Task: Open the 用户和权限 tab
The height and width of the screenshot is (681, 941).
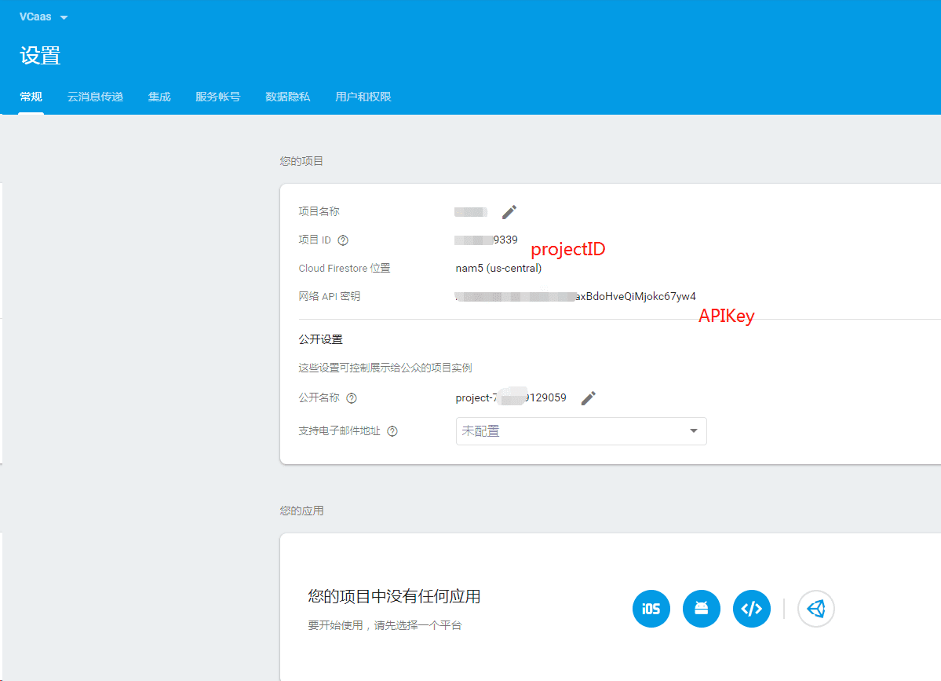Action: pyautogui.click(x=363, y=97)
